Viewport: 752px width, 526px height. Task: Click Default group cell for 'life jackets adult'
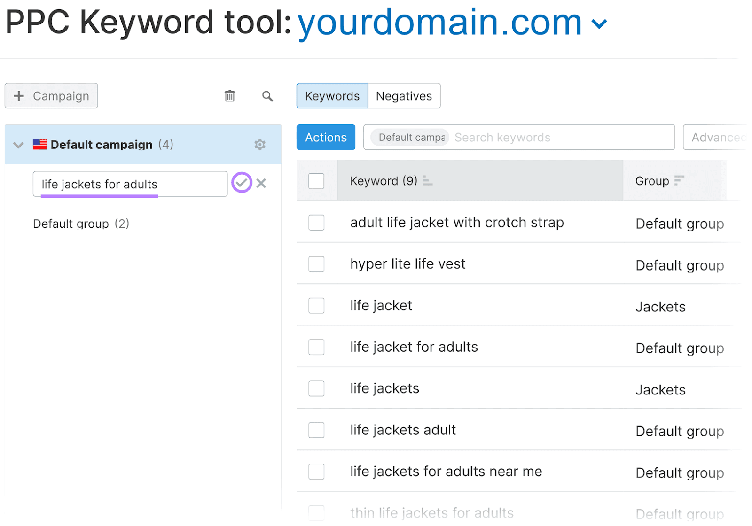[680, 431]
